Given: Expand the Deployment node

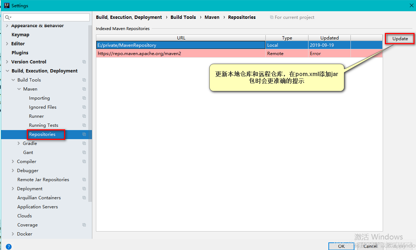Looking at the screenshot, I should (x=13, y=188).
